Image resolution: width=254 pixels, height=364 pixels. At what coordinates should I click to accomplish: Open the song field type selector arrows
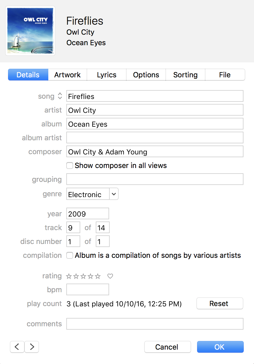[60, 96]
